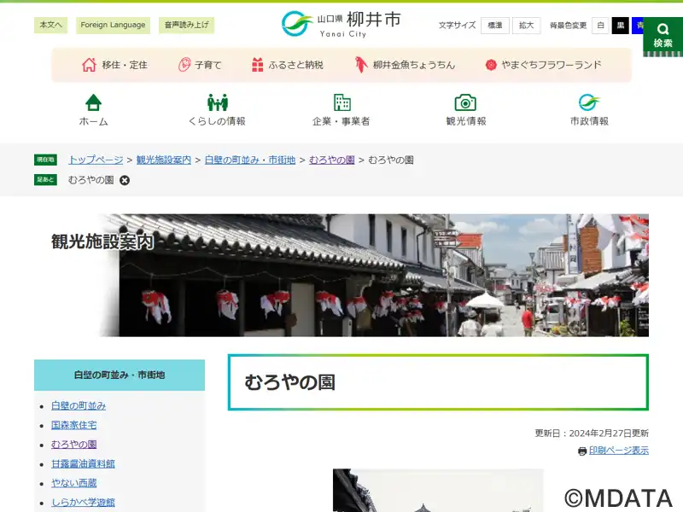Screen dimensions: 683x512
Task: Click the house icon beside 移住・定住
Action: tap(90, 65)
